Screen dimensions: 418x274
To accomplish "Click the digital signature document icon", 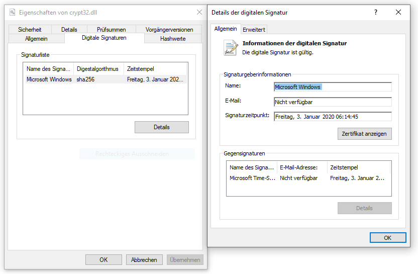I will (230, 47).
